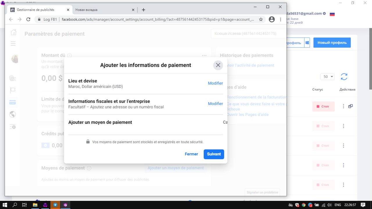Viewport: 372px width, 209px height.
Task: Switch to Gestionnaire de publicités tab
Action: (x=35, y=10)
